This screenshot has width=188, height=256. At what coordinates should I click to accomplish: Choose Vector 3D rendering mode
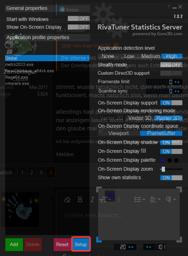click(x=140, y=118)
